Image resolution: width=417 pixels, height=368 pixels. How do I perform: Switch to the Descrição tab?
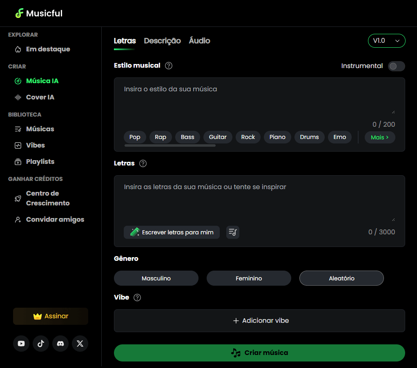click(x=162, y=41)
